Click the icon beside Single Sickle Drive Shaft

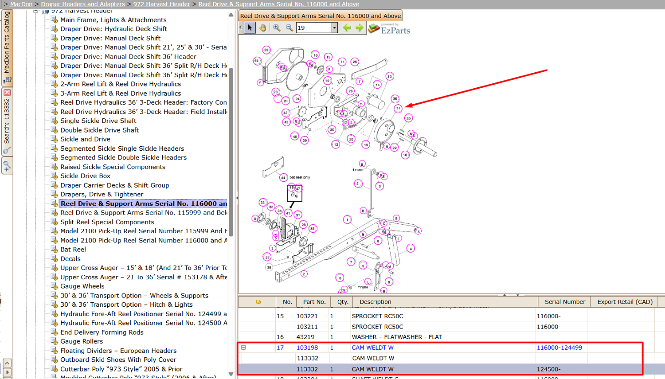tap(54, 121)
